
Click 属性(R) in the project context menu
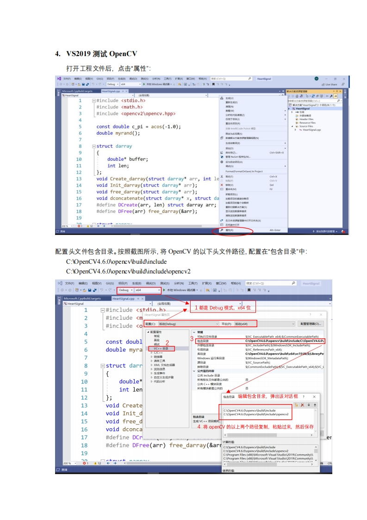(230, 230)
